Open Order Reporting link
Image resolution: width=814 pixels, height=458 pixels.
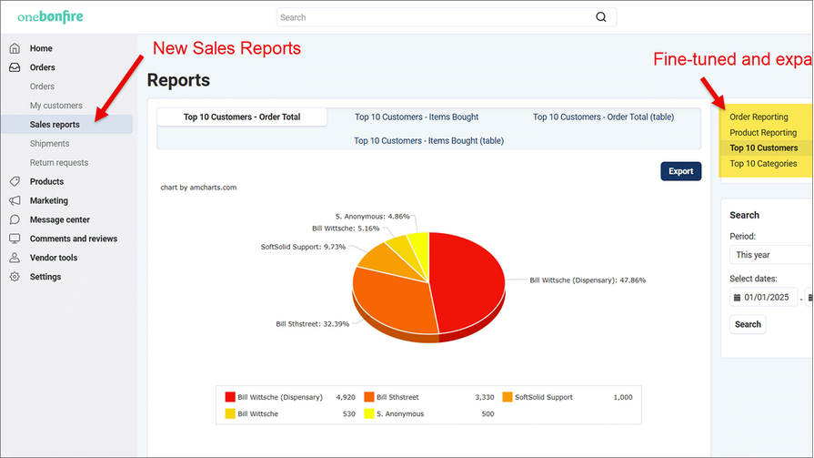(759, 117)
